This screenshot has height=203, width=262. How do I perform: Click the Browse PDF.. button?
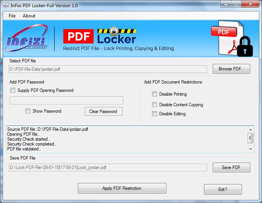tap(231, 69)
